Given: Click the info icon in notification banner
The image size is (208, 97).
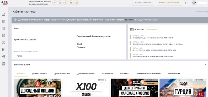Looking at the screenshot, I should point(15,20).
